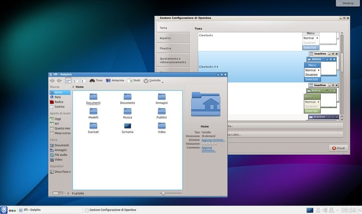Set a rating using the Valutazione stars
The width and height of the screenshot is (362, 214).
click(x=209, y=144)
